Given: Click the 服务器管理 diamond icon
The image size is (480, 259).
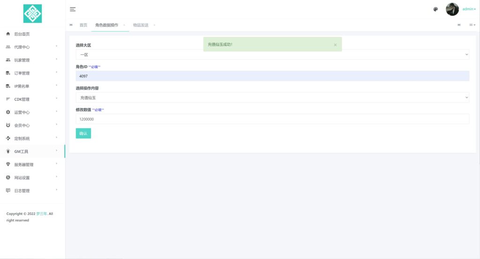Looking at the screenshot, I should tap(8, 165).
